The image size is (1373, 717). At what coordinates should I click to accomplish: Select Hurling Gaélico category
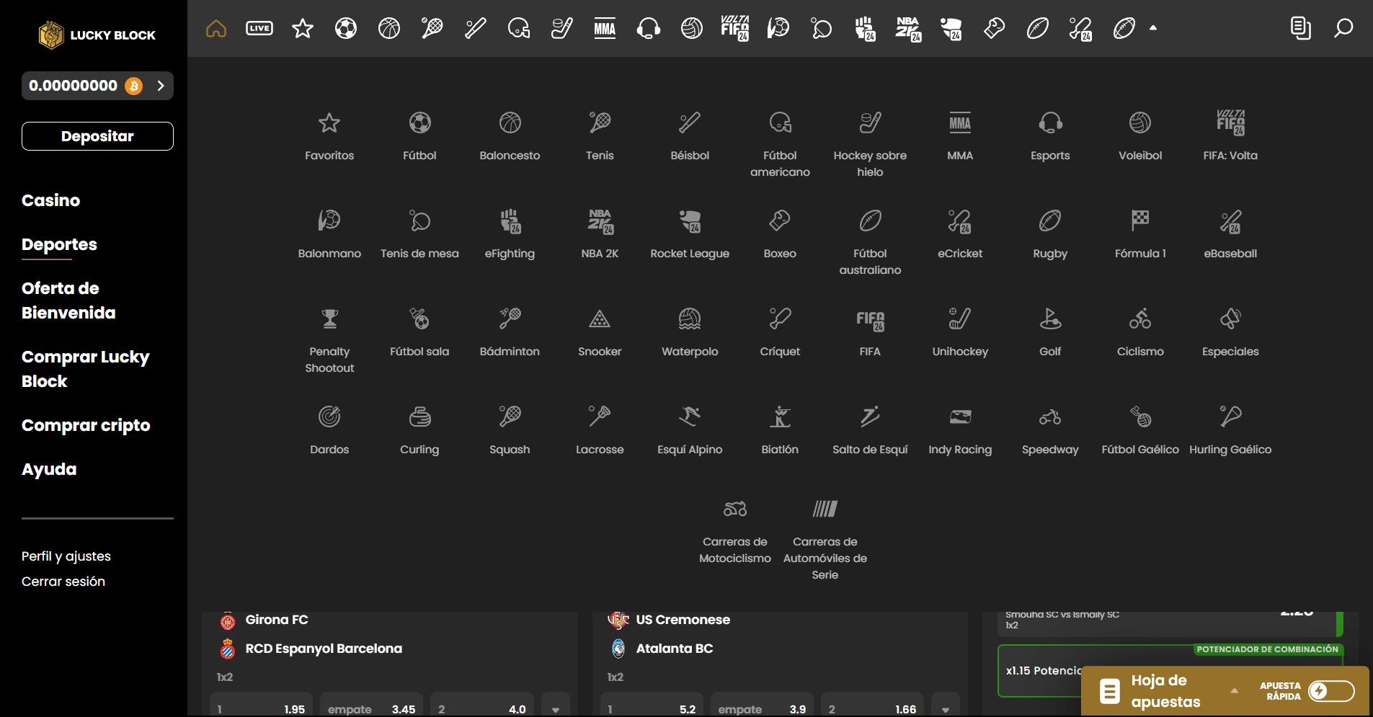click(1230, 430)
